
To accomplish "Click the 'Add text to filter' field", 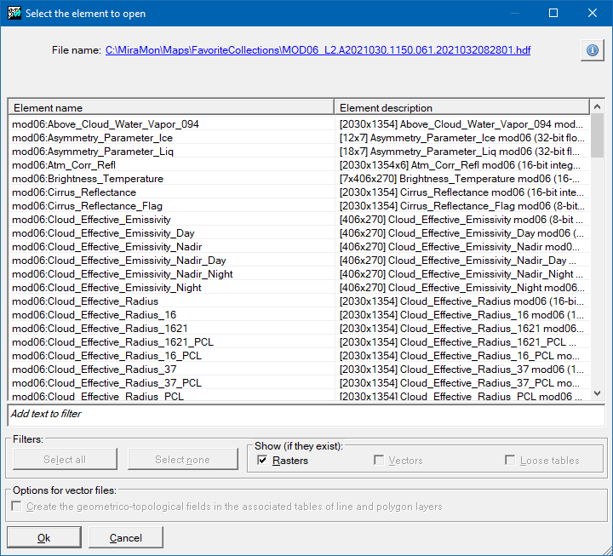I will tap(306, 415).
